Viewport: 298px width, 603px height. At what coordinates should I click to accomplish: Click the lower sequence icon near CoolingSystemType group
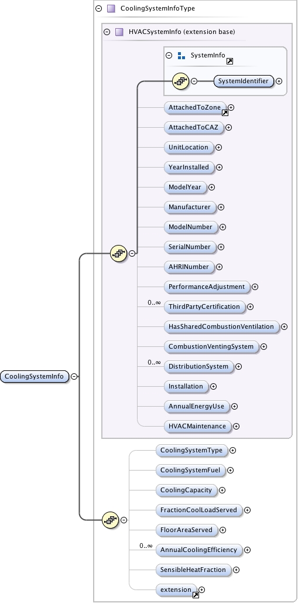coord(110,520)
